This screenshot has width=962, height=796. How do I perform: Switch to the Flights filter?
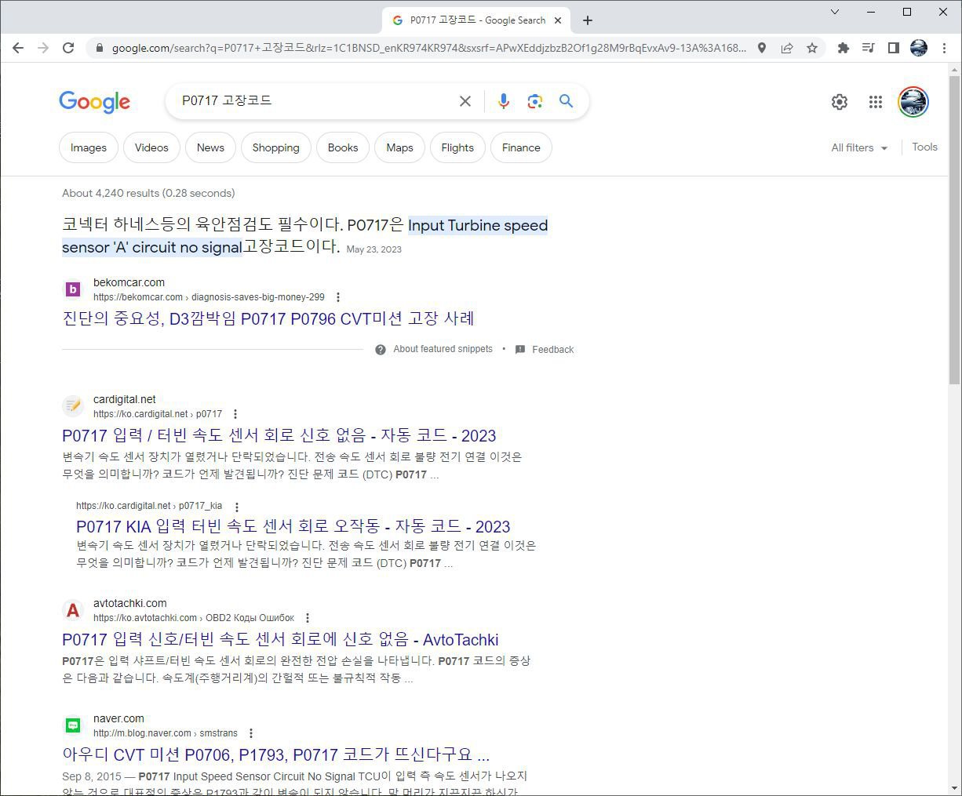point(457,147)
